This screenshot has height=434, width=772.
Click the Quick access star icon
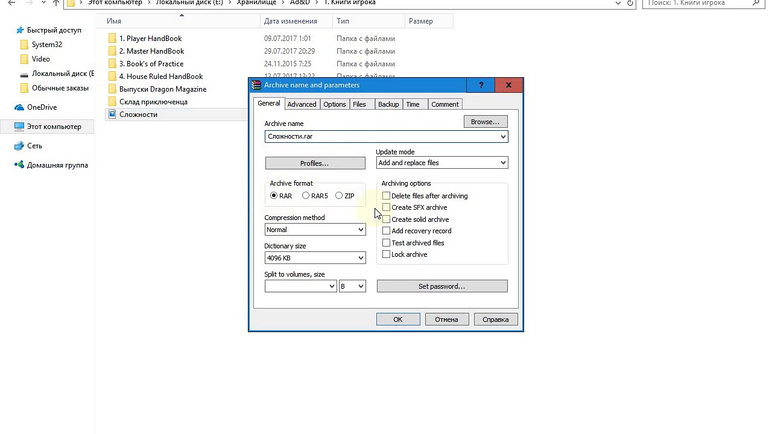tap(20, 30)
